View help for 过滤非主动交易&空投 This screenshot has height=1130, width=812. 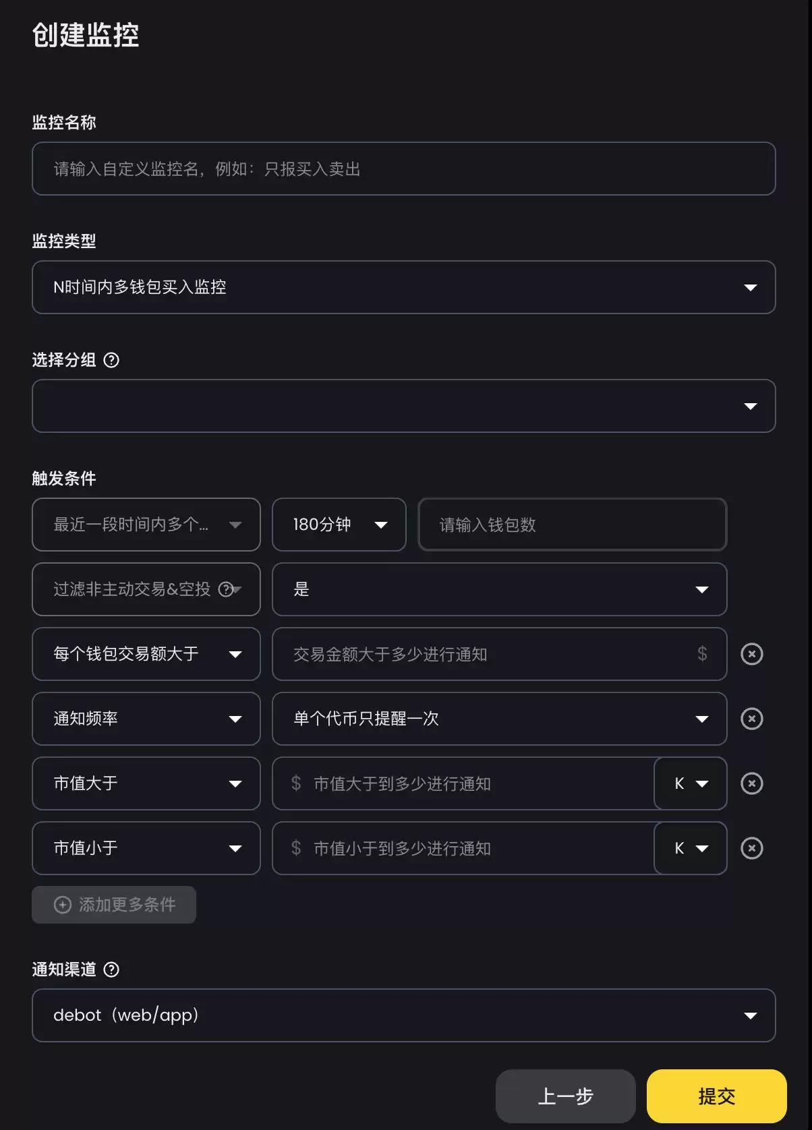click(226, 589)
